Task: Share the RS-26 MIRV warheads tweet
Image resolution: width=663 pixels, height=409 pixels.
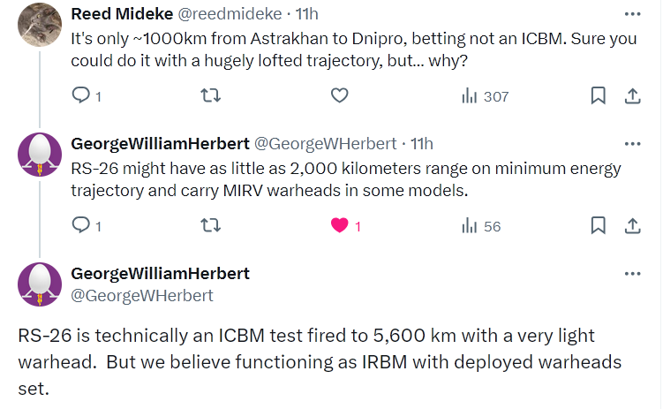Action: (632, 225)
